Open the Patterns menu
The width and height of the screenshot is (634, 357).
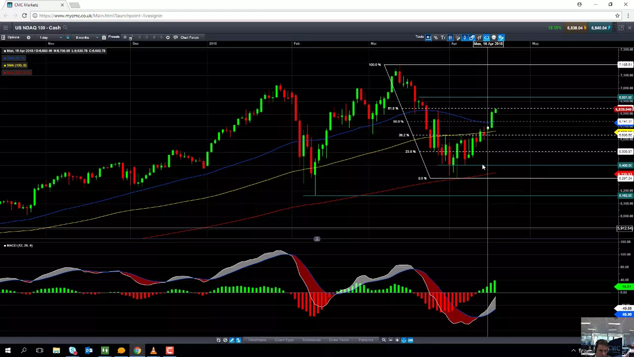pyautogui.click(x=366, y=340)
